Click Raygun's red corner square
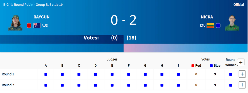Screen dimensions: 248x93 (x=29, y=26)
